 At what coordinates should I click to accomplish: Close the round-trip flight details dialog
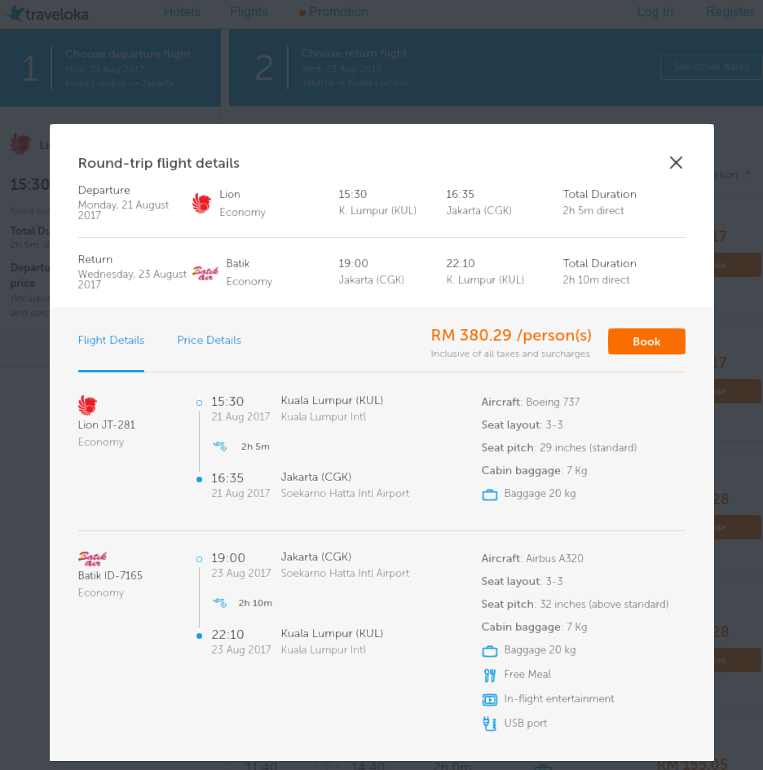[675, 162]
